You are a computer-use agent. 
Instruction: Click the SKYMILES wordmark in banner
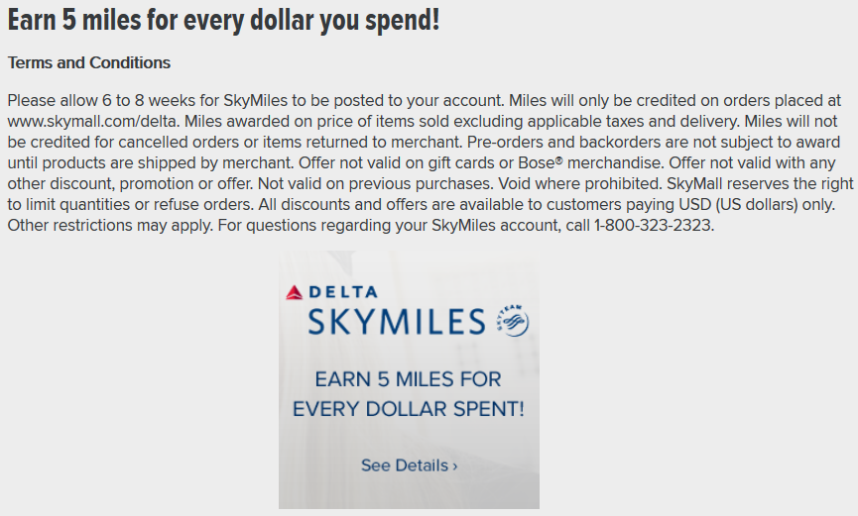[396, 322]
